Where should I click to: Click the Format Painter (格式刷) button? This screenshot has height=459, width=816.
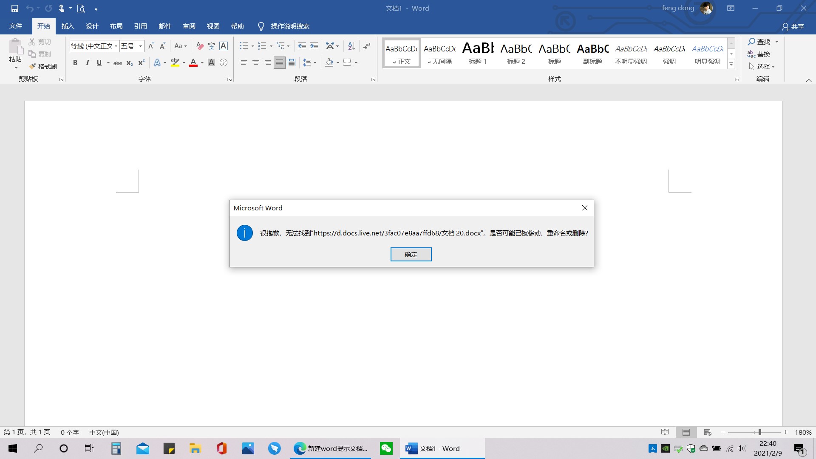[43, 66]
